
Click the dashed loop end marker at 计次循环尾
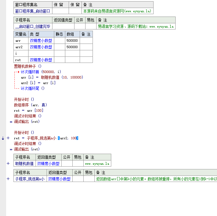click(17, 88)
